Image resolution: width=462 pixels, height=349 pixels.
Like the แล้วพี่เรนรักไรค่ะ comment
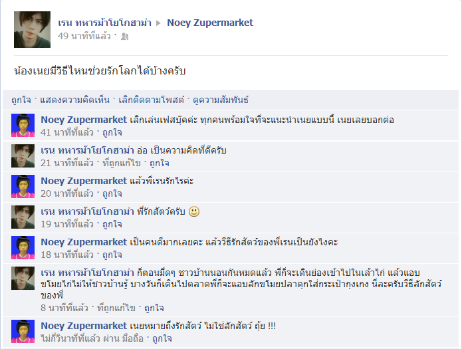click(112, 193)
